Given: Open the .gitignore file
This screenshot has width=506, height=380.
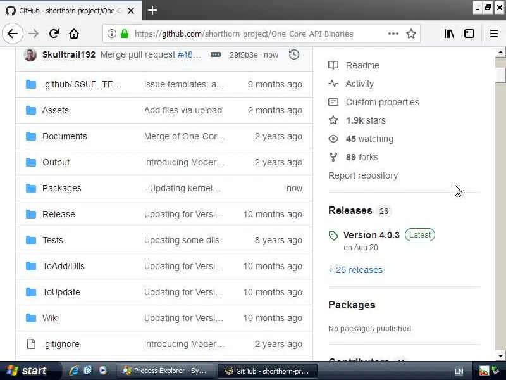Looking at the screenshot, I should point(61,344).
